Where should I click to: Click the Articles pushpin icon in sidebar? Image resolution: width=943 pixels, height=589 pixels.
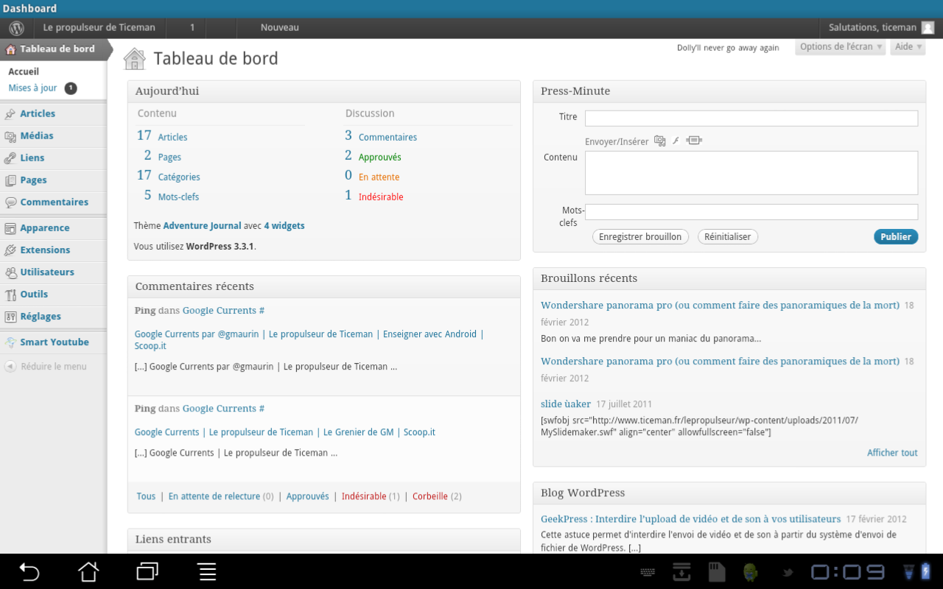(10, 114)
